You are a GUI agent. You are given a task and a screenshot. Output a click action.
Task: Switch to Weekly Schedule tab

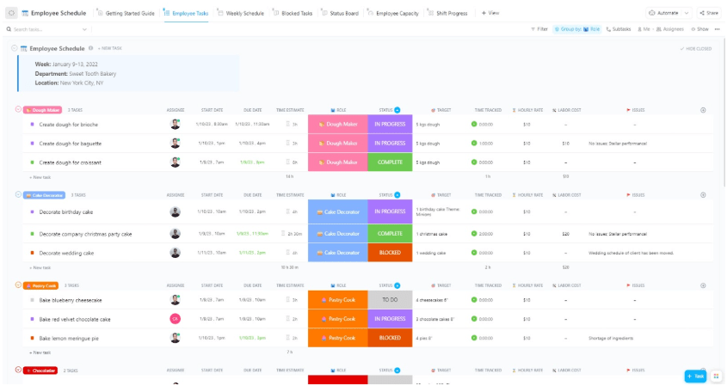(241, 14)
